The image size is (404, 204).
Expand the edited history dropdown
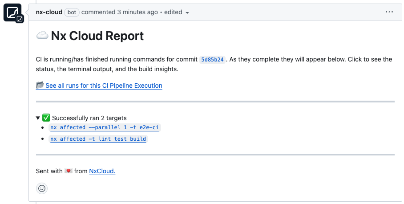pyautogui.click(x=177, y=12)
